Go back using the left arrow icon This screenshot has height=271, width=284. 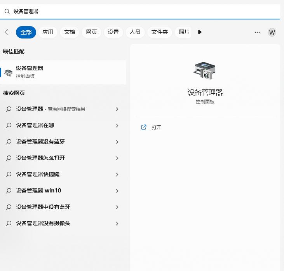click(8, 32)
